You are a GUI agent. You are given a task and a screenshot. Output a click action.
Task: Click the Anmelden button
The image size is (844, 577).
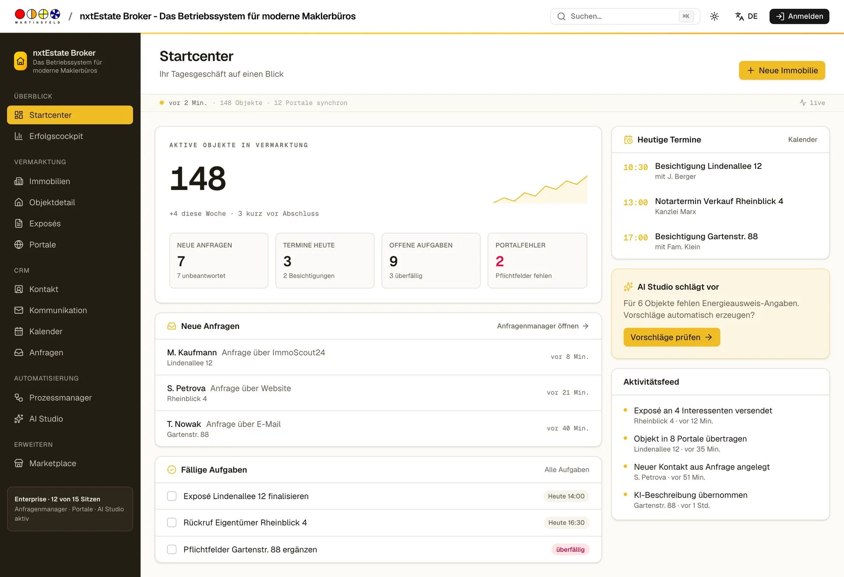tap(799, 16)
